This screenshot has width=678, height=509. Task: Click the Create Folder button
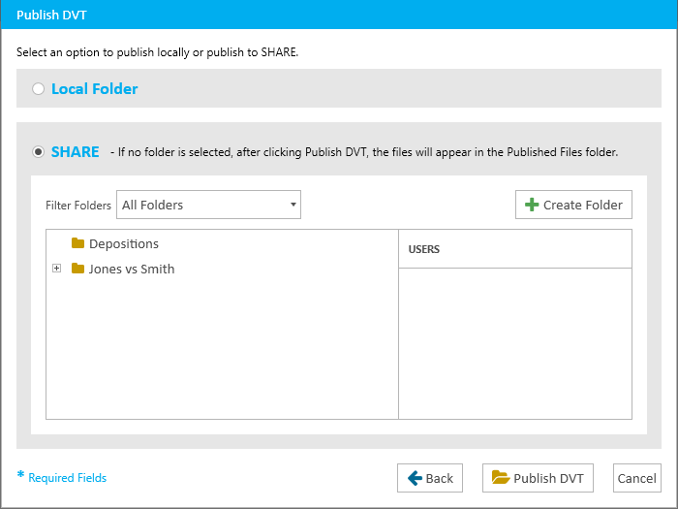click(573, 205)
